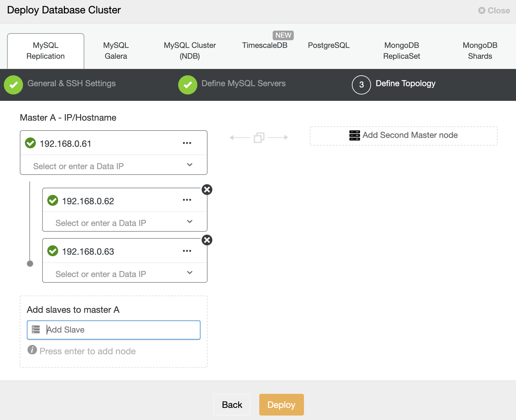Image resolution: width=516 pixels, height=420 pixels.
Task: Select the Define Topology step
Action: [406, 84]
